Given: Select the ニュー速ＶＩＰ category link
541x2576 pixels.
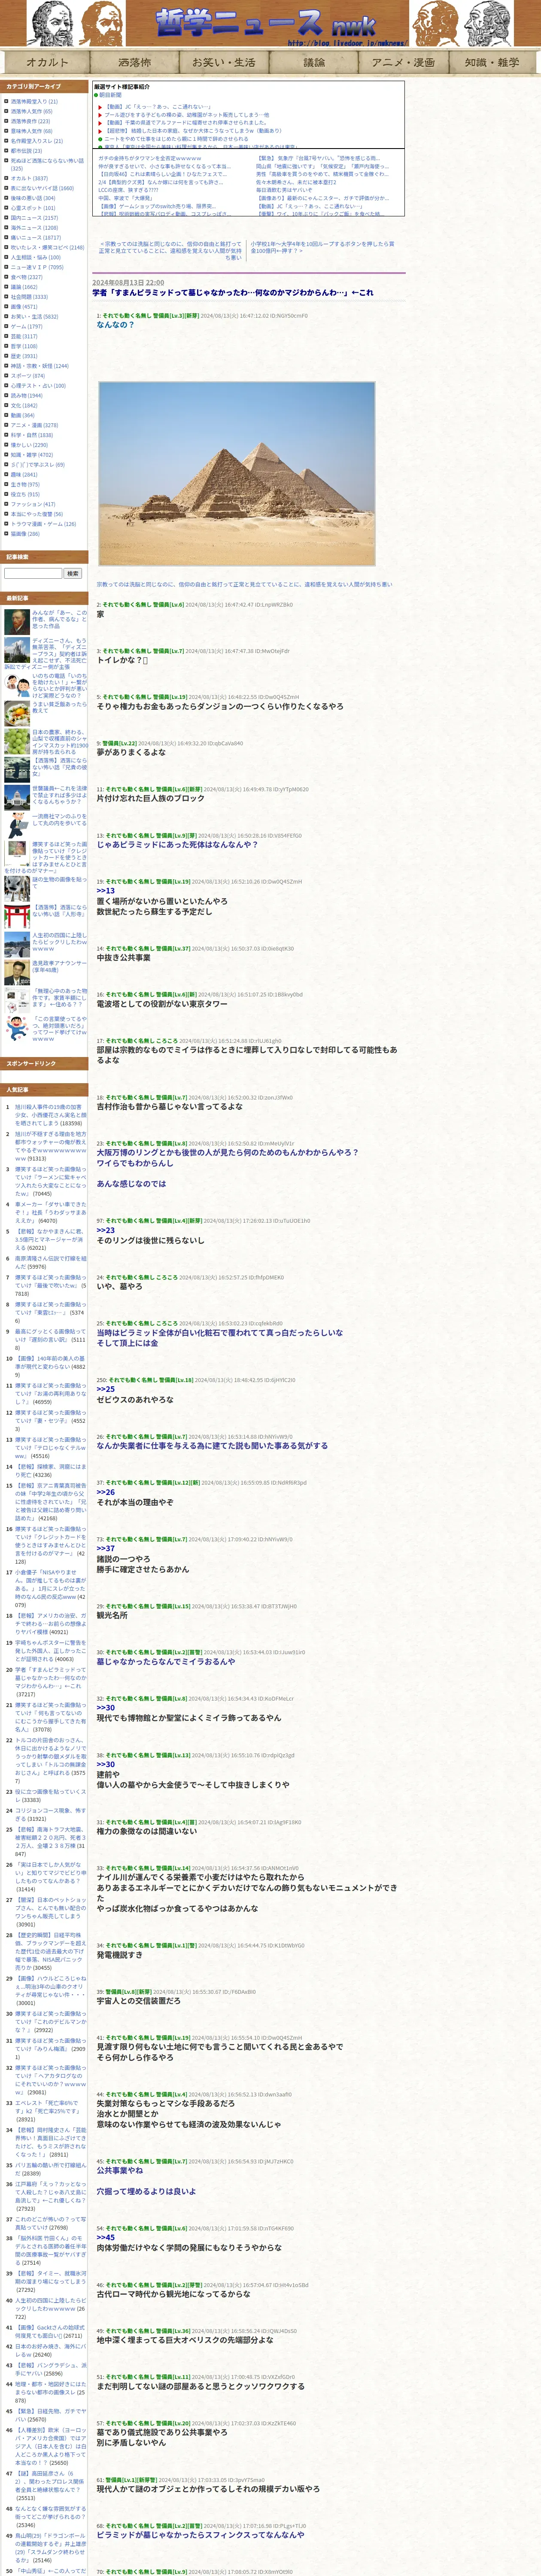Looking at the screenshot, I should click(37, 267).
